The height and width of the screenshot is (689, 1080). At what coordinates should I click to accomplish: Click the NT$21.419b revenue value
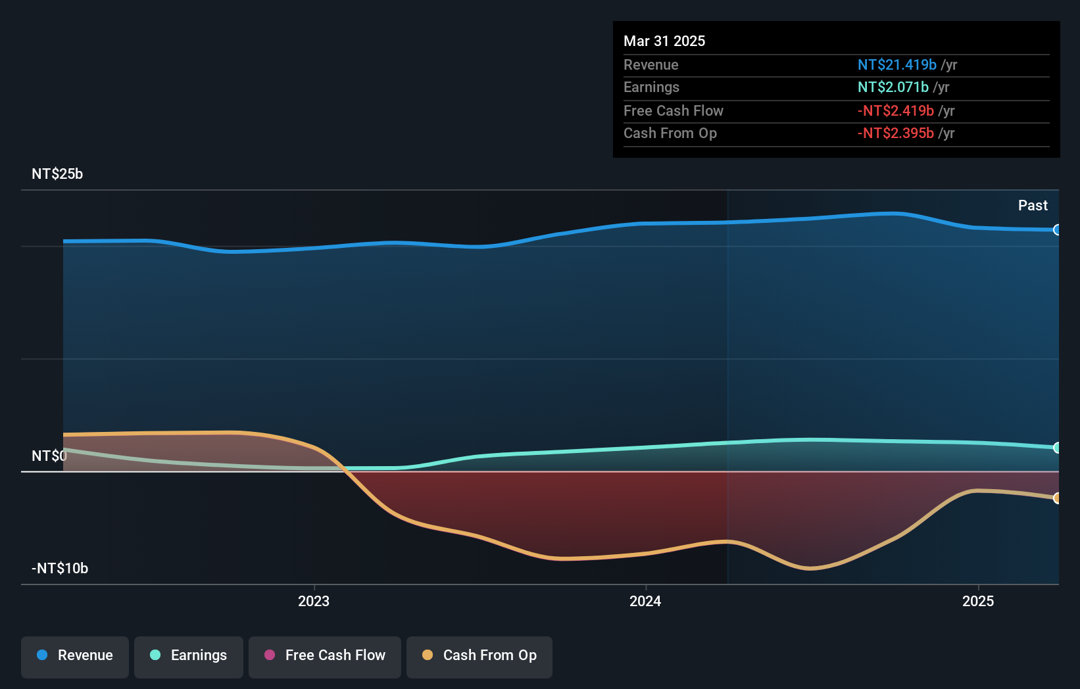pos(897,64)
